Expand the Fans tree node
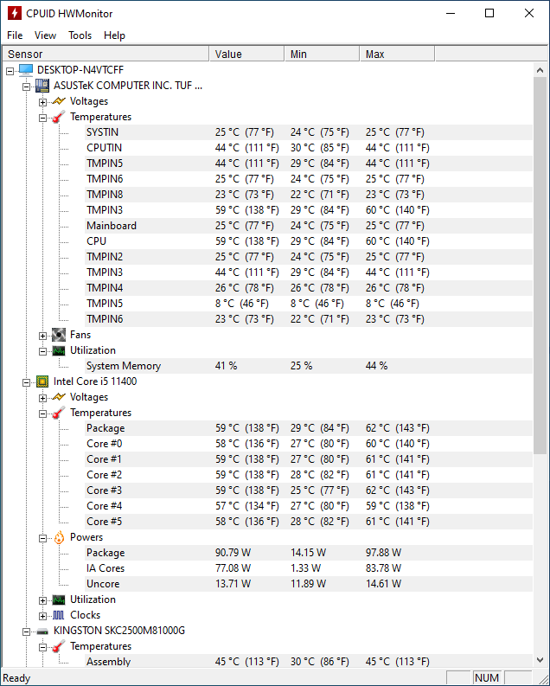 click(x=42, y=335)
